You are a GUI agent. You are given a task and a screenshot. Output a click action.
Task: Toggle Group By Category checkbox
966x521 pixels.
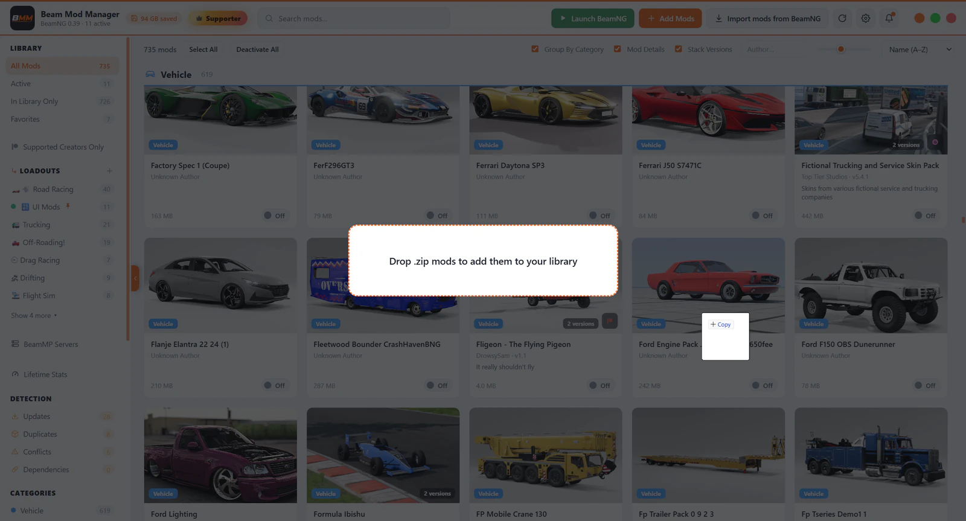(535, 49)
